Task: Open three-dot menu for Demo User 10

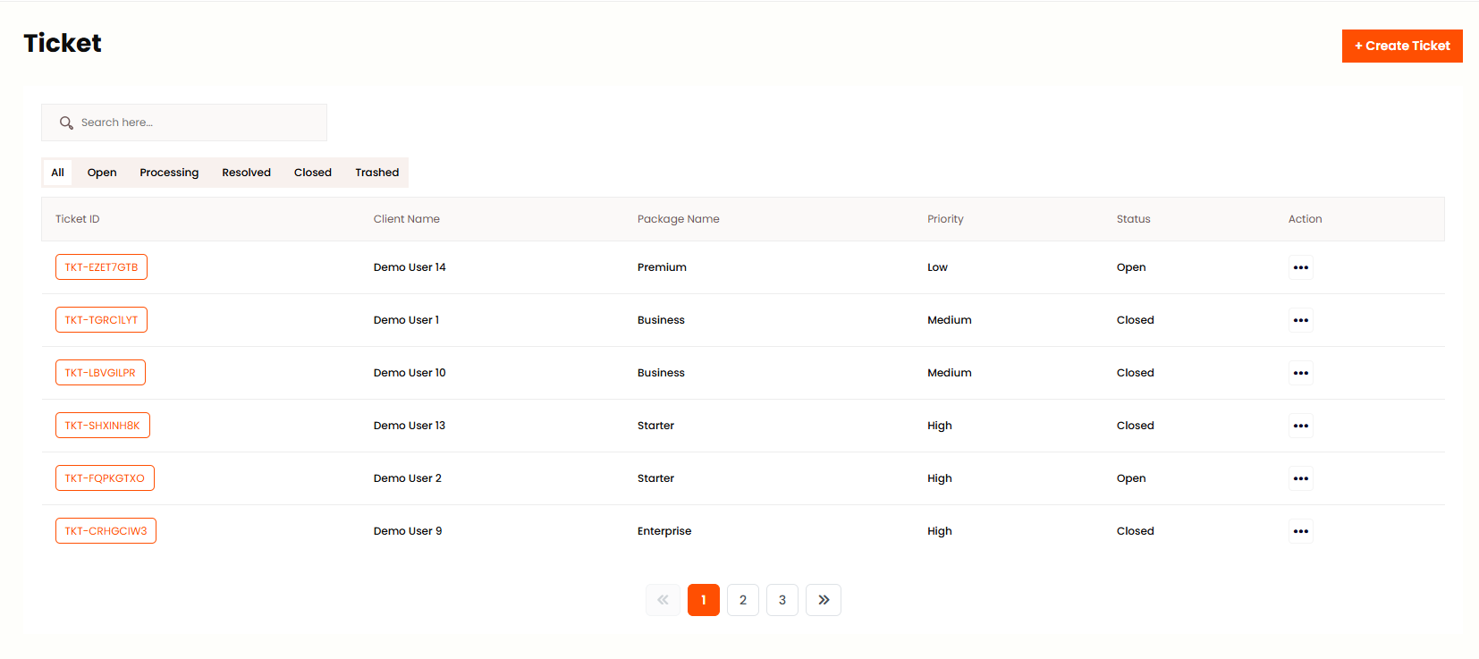Action: [x=1300, y=373]
